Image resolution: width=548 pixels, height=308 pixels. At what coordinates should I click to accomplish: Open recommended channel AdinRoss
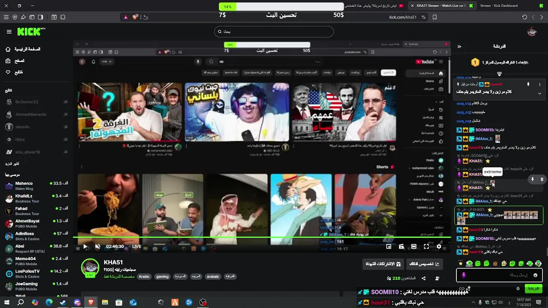pos(36,236)
